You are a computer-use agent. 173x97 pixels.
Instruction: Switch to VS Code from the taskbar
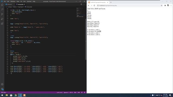[20, 95]
